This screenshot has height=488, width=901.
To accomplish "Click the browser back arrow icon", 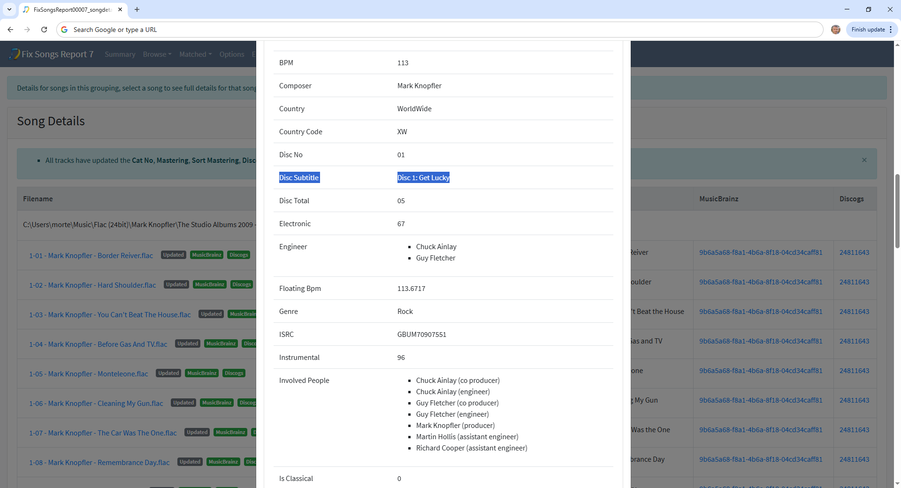I will pyautogui.click(x=10, y=30).
